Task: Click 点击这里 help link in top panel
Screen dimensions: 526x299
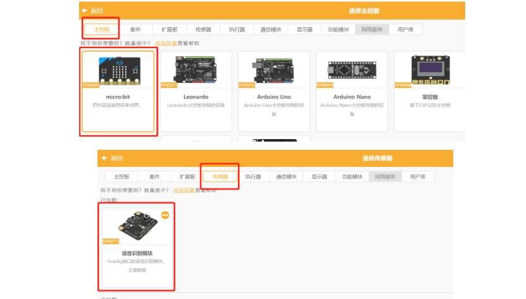Action: point(166,43)
